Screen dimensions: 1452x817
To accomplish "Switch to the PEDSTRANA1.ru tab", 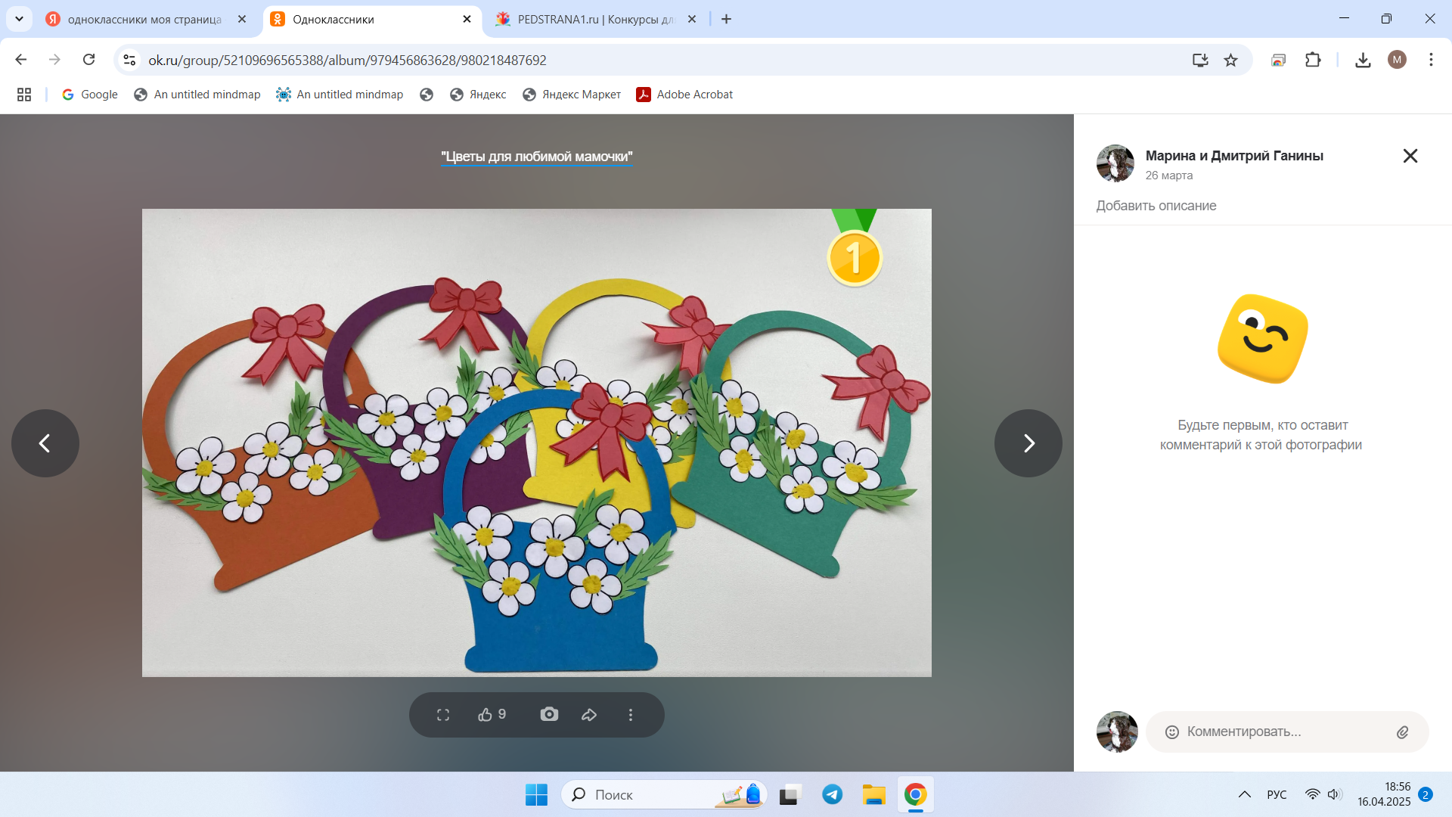I will coord(596,19).
